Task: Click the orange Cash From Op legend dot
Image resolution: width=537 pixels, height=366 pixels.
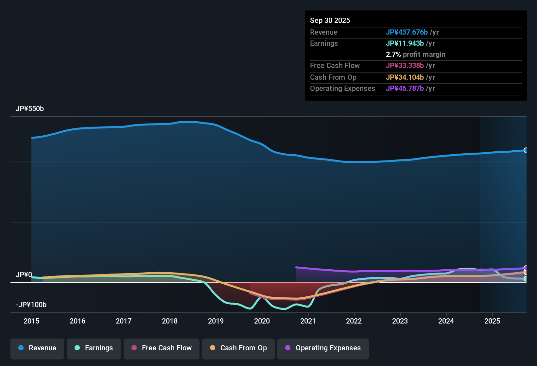Action: [x=212, y=348]
